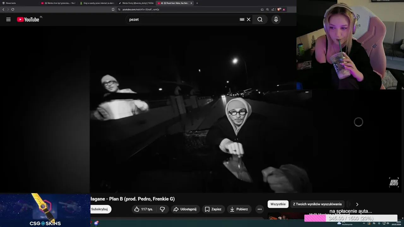Viewport: 404px width, 227px height.
Task: Like the video with 117 tys. thumbs up
Action: tap(144, 209)
